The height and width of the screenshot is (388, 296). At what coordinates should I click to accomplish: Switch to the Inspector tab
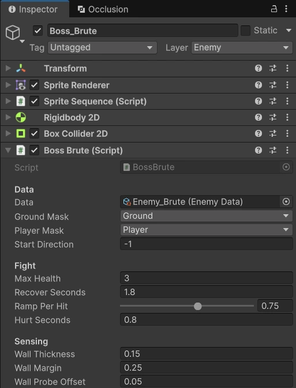(35, 9)
